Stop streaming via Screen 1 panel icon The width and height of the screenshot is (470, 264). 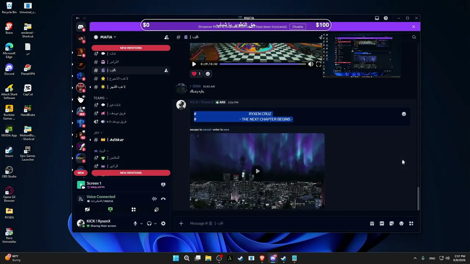coord(163,184)
